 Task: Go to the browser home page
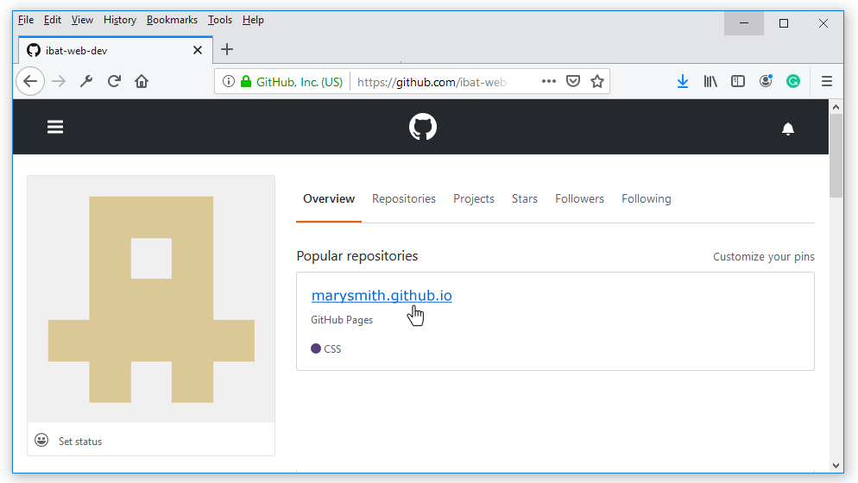coord(142,81)
